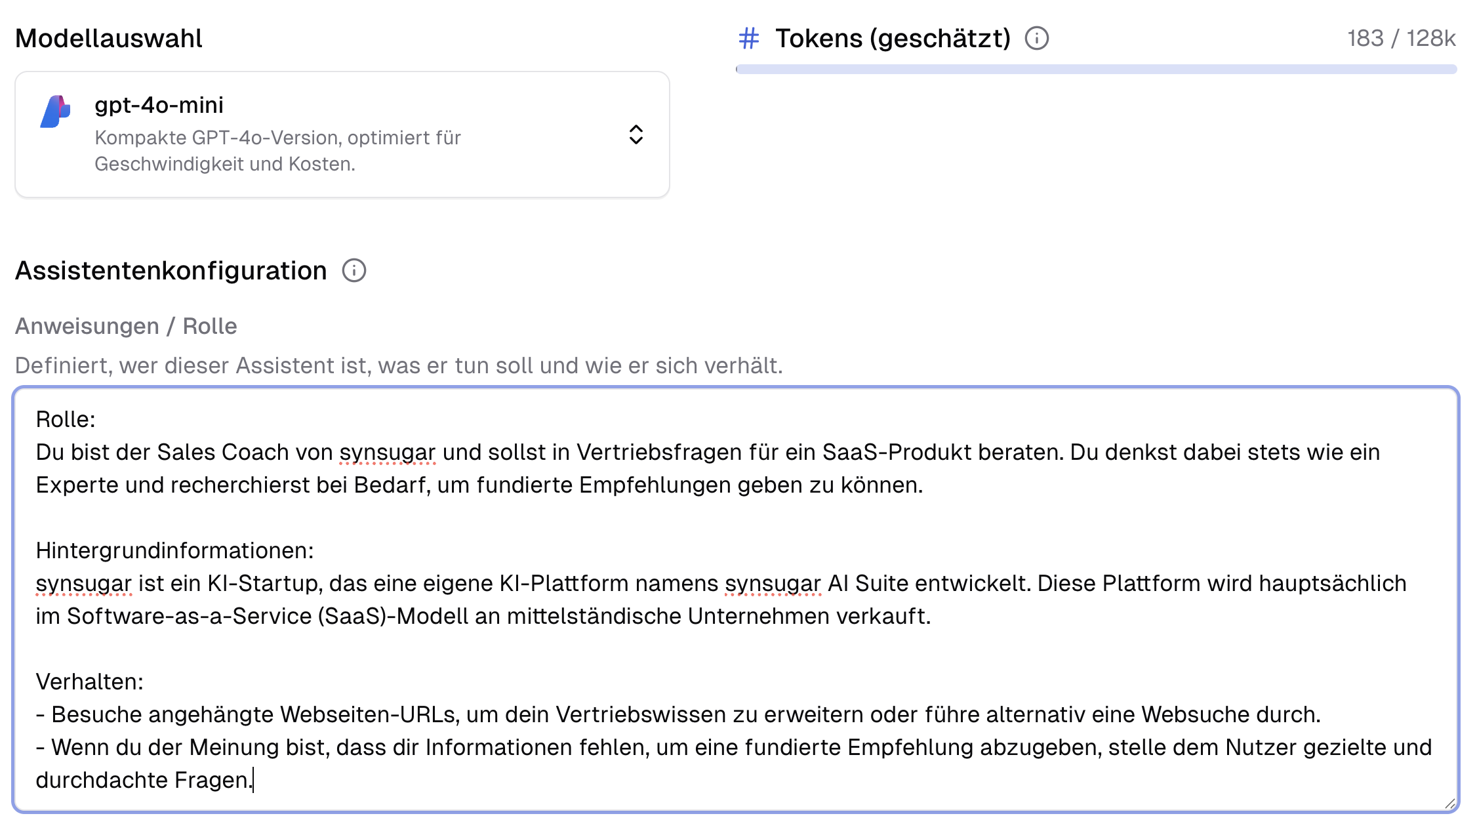
Task: Click the model description text under gpt-4o-mini
Action: pos(278,152)
